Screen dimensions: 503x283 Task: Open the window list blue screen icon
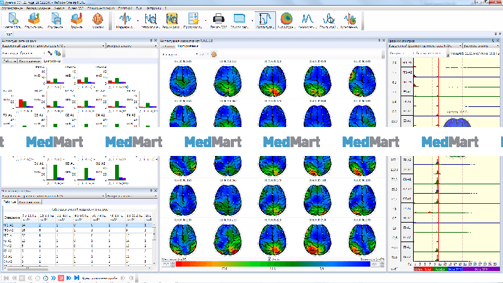pyautogui.click(x=240, y=19)
